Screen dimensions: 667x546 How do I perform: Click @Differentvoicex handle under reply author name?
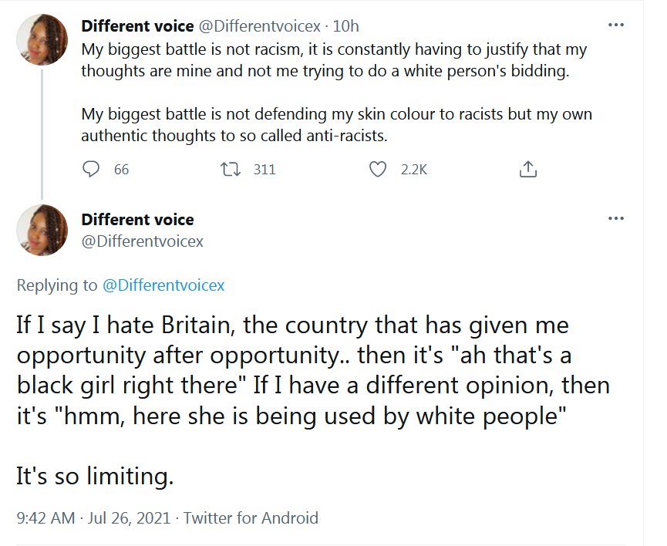tap(143, 241)
